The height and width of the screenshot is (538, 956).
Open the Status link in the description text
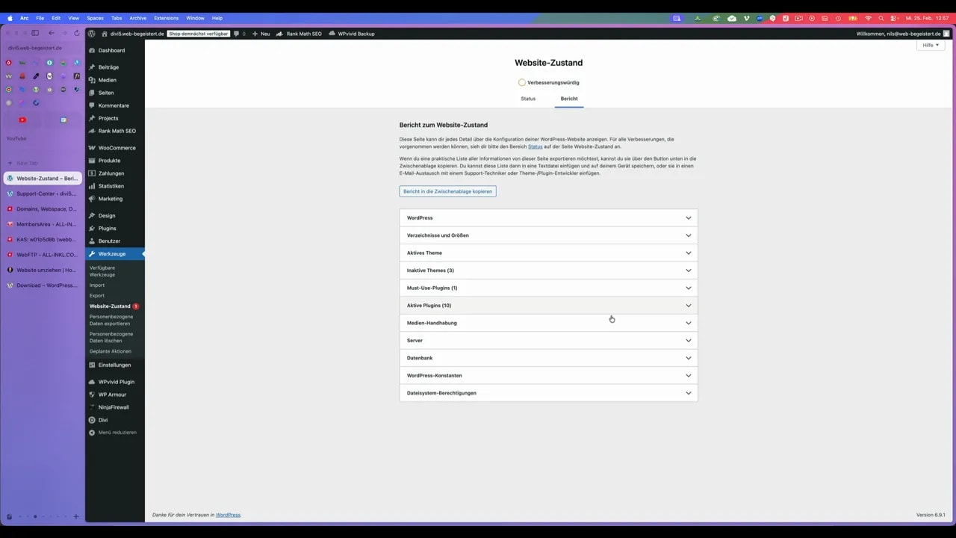pos(536,146)
